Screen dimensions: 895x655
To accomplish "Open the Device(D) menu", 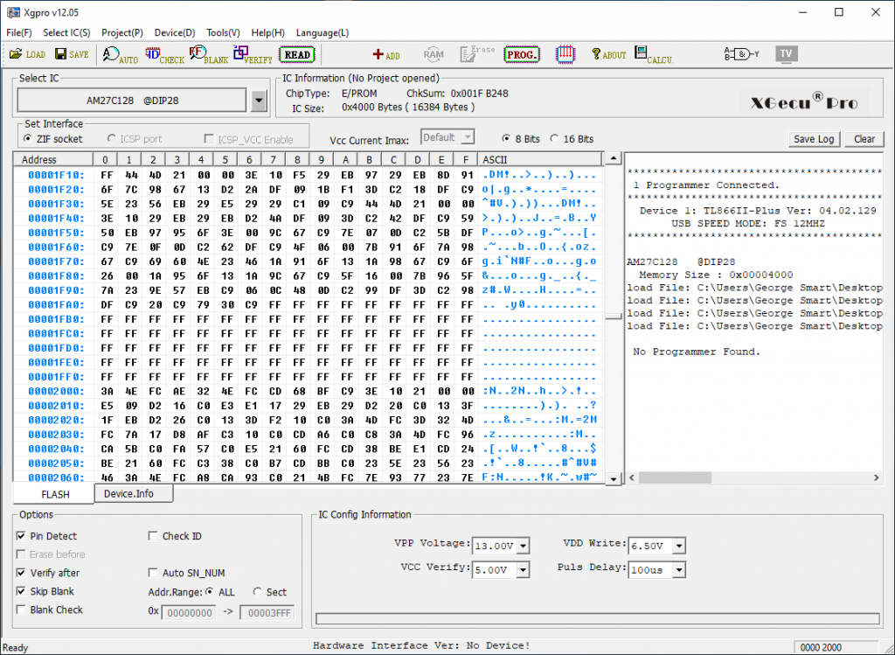I will (175, 33).
